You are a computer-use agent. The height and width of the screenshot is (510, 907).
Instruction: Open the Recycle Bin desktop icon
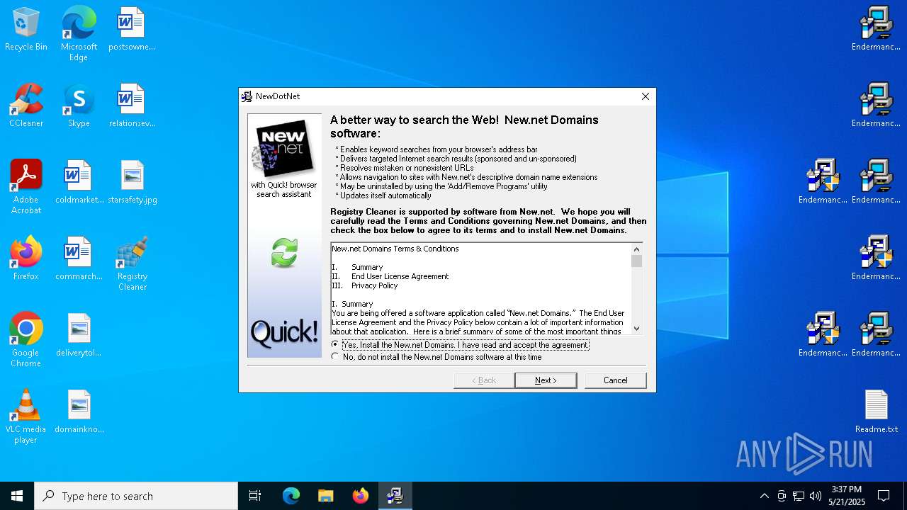click(26, 29)
